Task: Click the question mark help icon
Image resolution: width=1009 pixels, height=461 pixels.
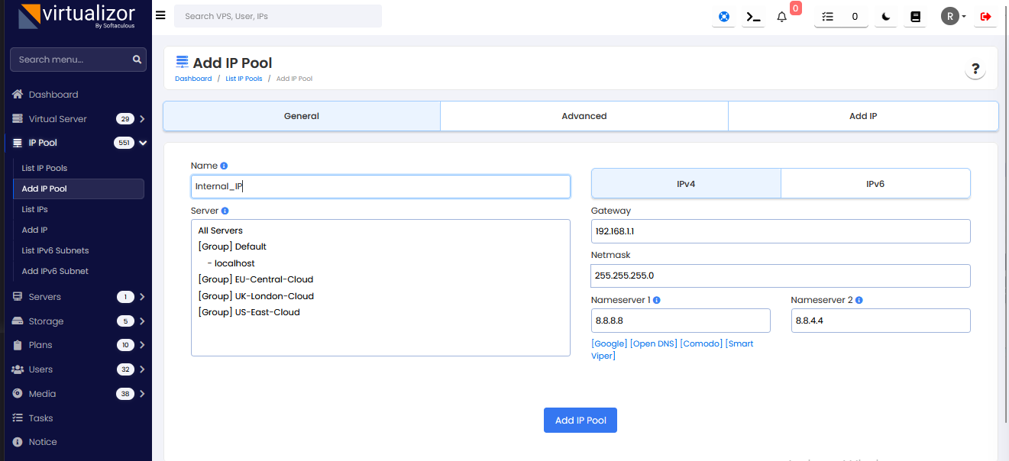Action: 975,70
